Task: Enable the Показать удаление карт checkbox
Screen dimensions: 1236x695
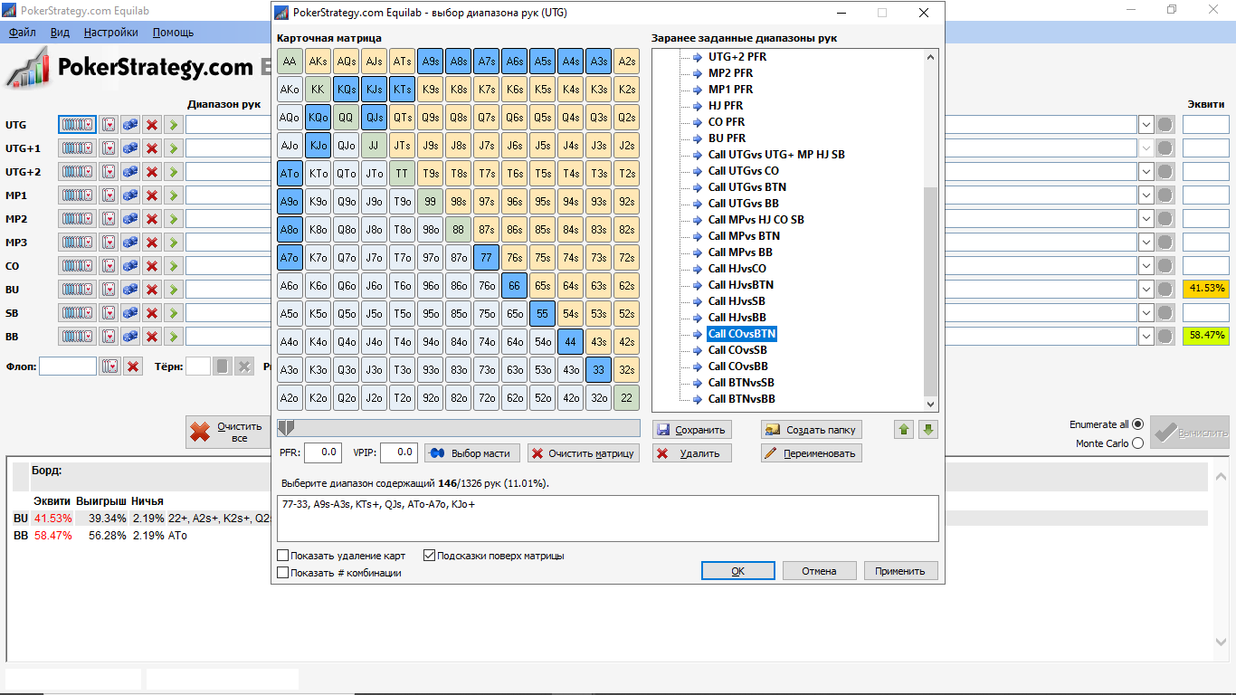Action: click(283, 556)
